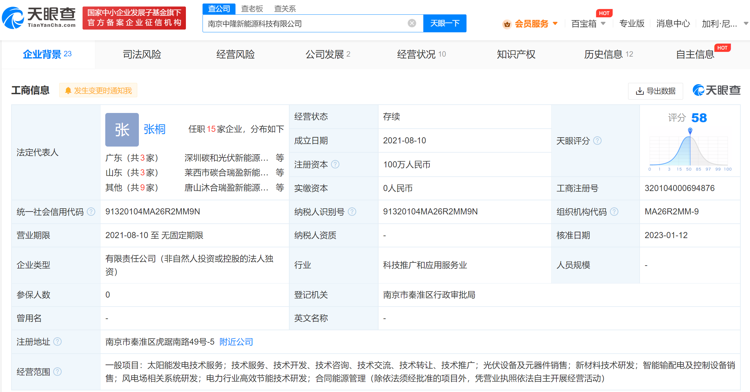This screenshot has width=750, height=392.
Task: Open the 附近公司 link
Action: click(x=236, y=342)
